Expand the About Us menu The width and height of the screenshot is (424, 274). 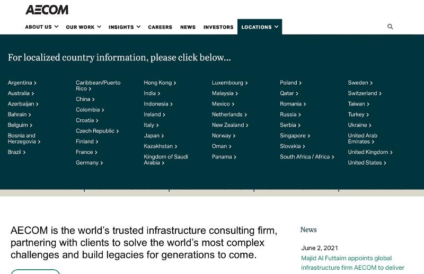42,27
